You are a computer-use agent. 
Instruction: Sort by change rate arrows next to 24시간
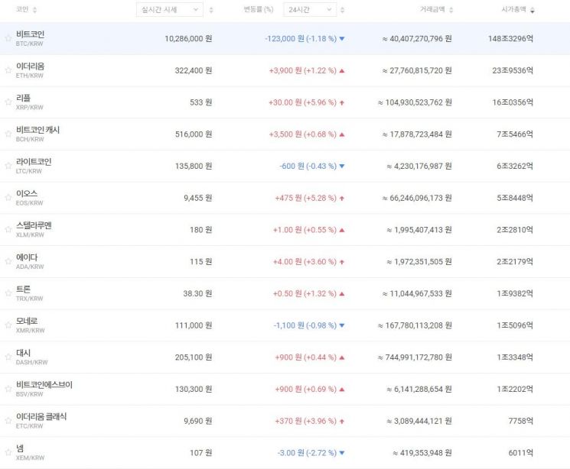tap(342, 10)
